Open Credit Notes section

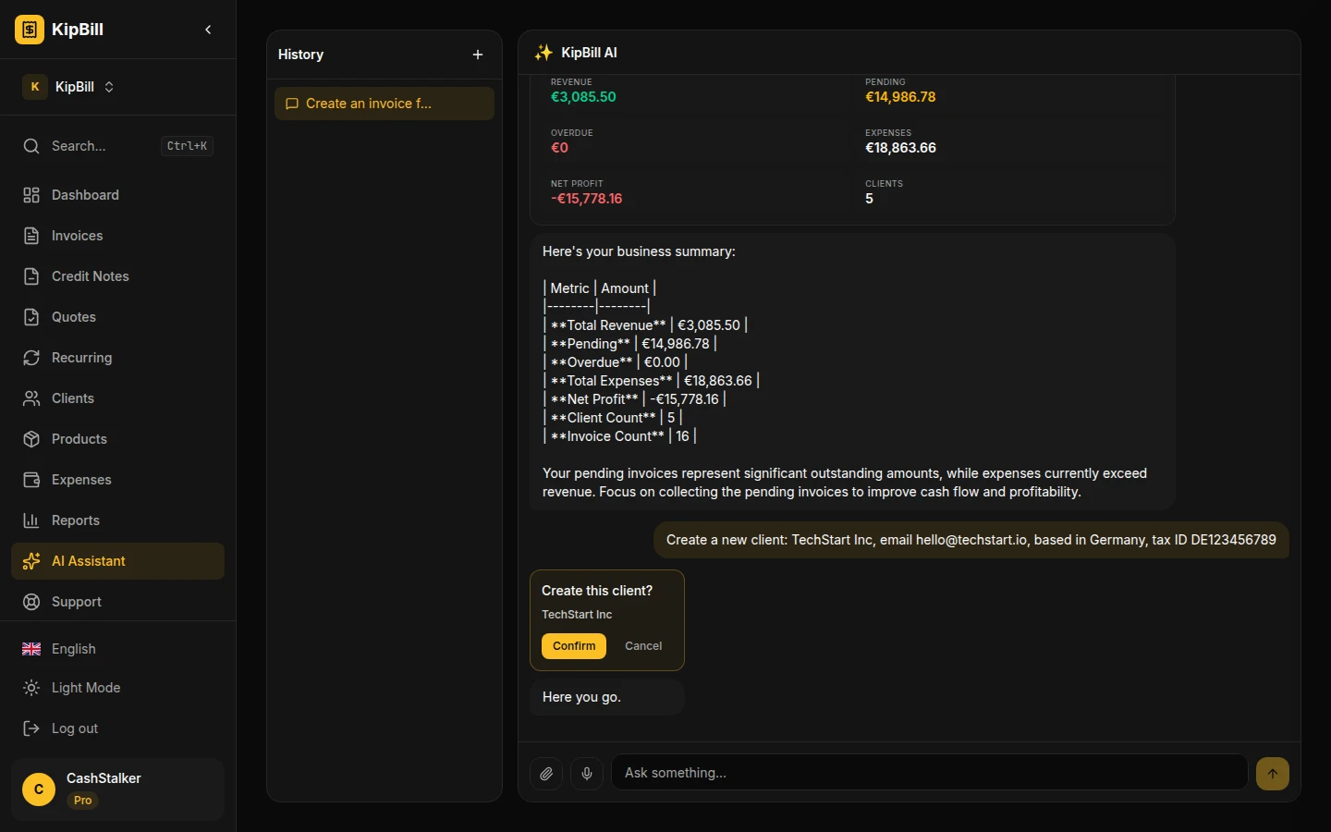point(90,276)
